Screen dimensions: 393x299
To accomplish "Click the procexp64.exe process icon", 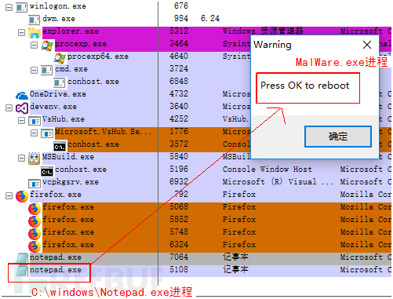I will coord(60,57).
